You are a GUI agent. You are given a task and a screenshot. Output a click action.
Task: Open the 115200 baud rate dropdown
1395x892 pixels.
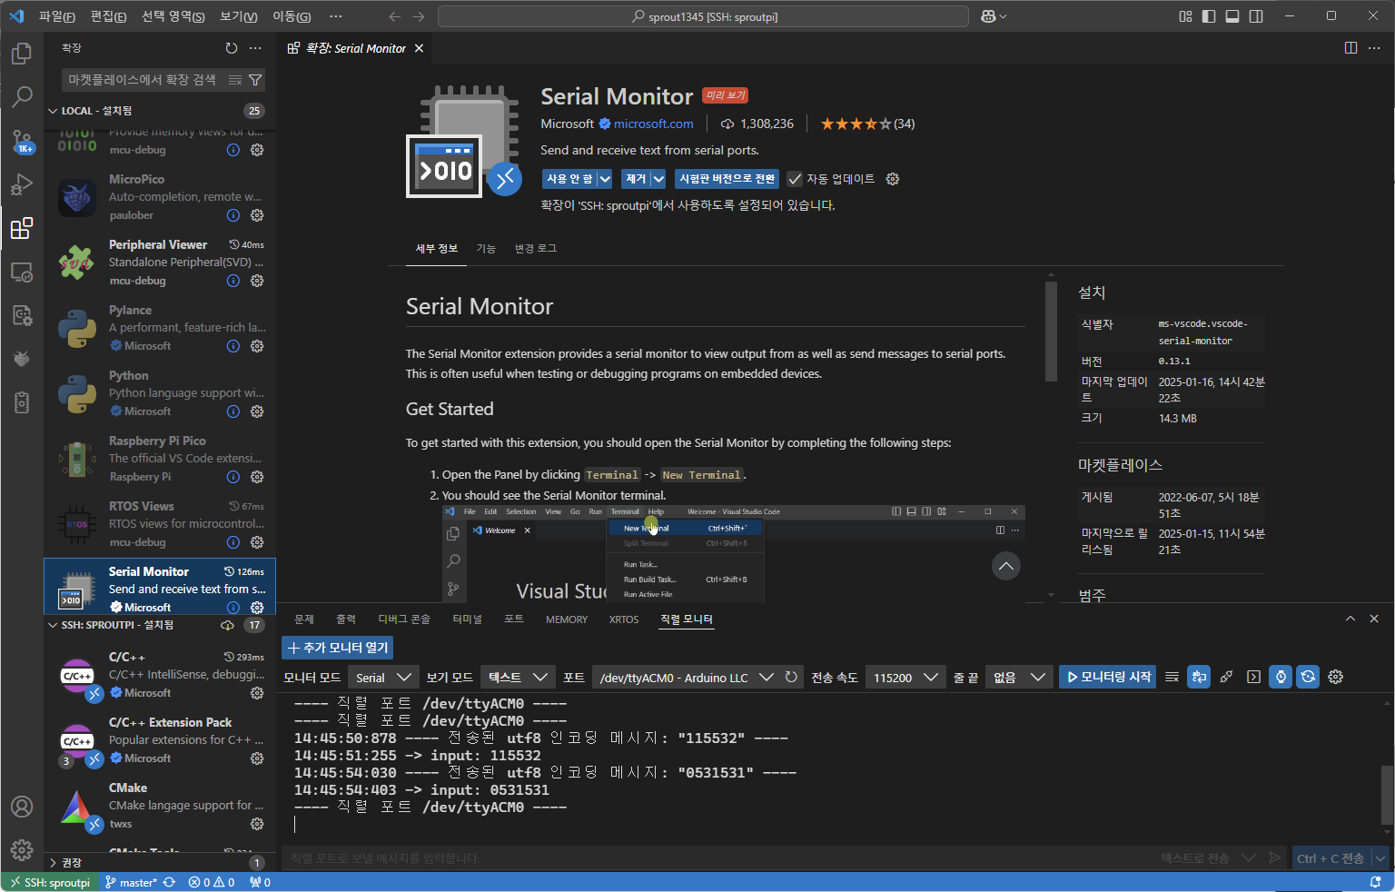click(x=905, y=678)
